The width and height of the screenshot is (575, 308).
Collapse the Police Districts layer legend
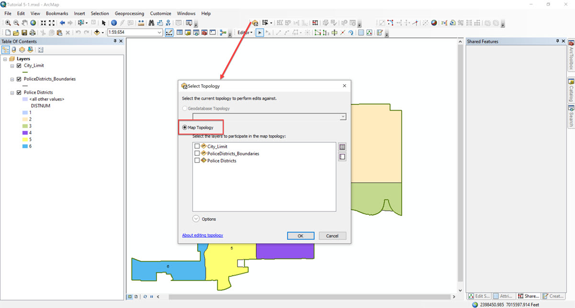click(12, 92)
